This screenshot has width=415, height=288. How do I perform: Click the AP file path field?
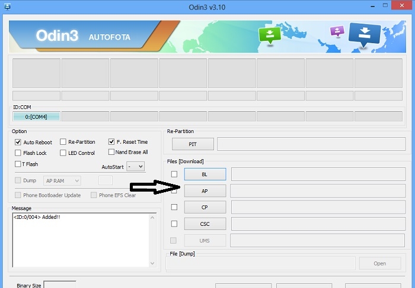[x=318, y=191]
